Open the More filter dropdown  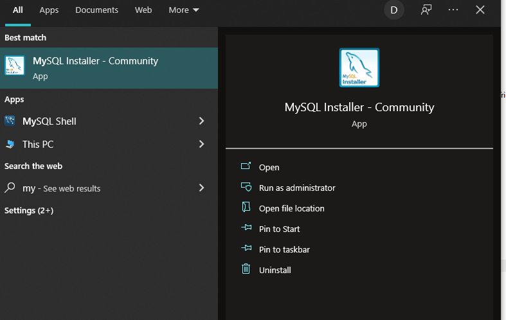pos(184,10)
